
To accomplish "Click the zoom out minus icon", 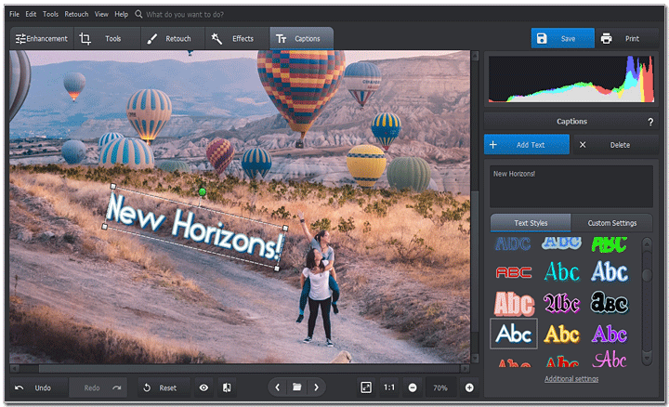I will pos(413,387).
